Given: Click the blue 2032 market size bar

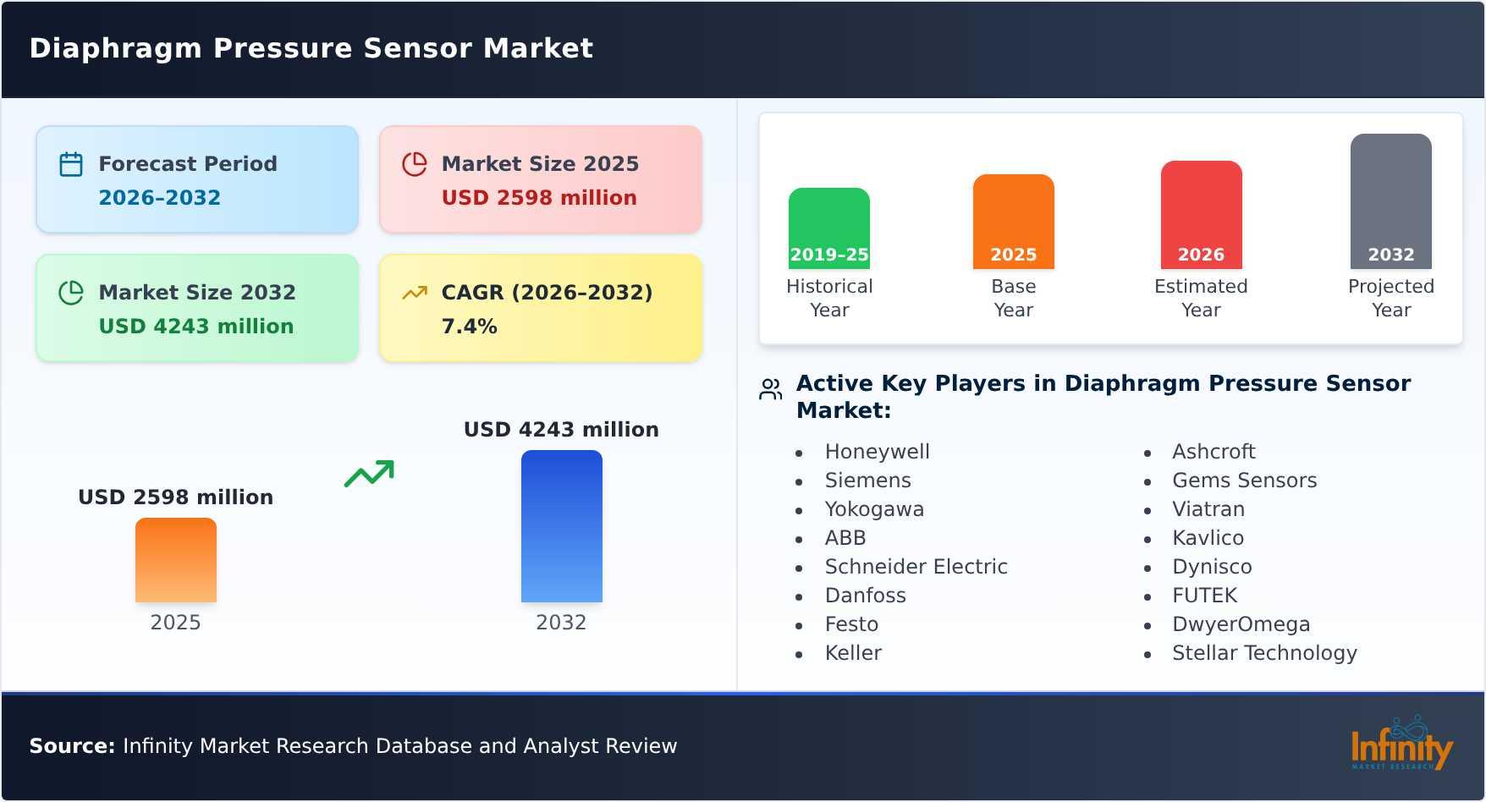Looking at the screenshot, I should point(562,526).
